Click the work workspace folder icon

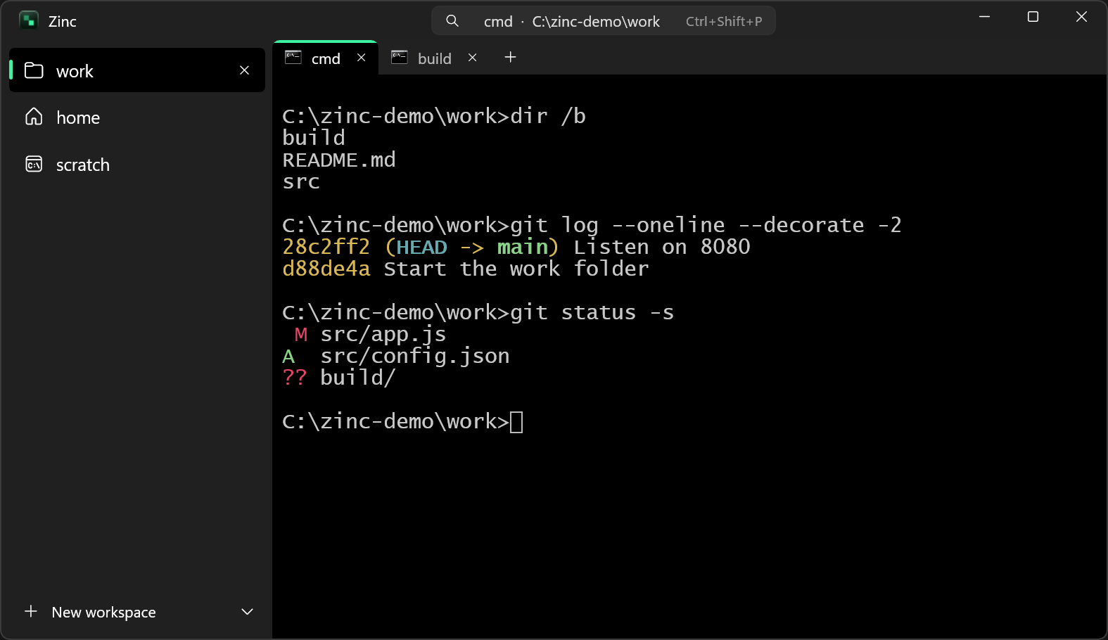pyautogui.click(x=34, y=70)
